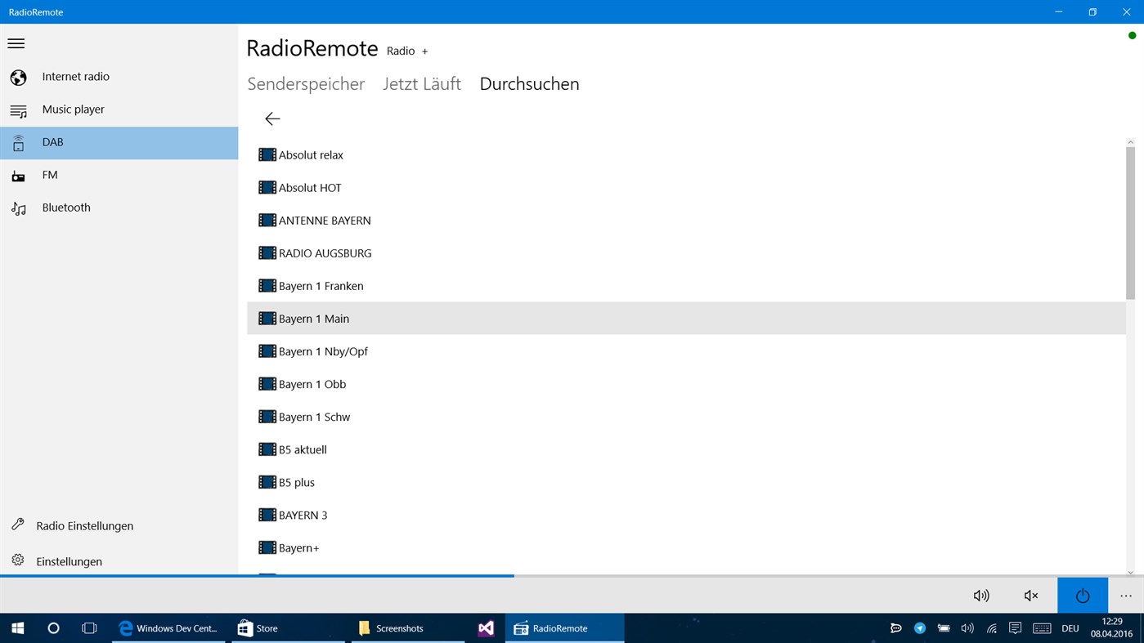Screen dimensions: 1144x643
Task: Open the more options ellipsis menu
Action: click(x=1127, y=595)
